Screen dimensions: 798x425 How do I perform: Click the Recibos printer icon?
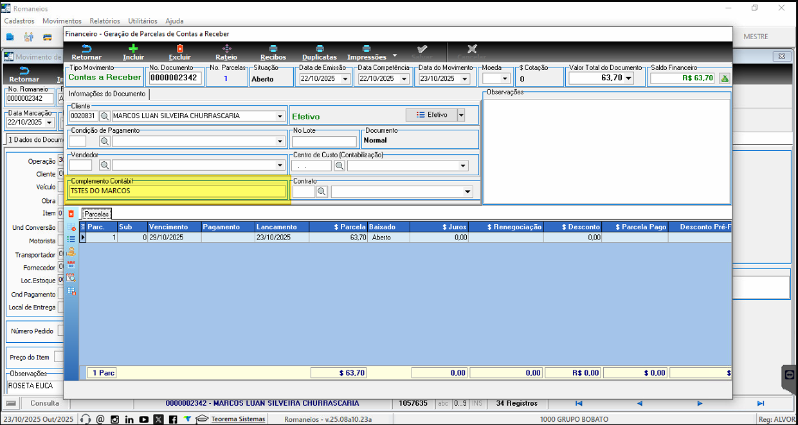tap(273, 49)
